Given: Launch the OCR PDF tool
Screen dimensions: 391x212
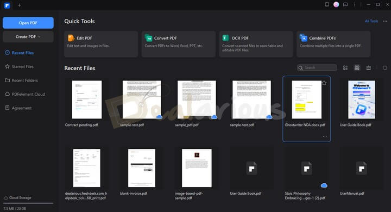Looking at the screenshot, I should pyautogui.click(x=256, y=44).
